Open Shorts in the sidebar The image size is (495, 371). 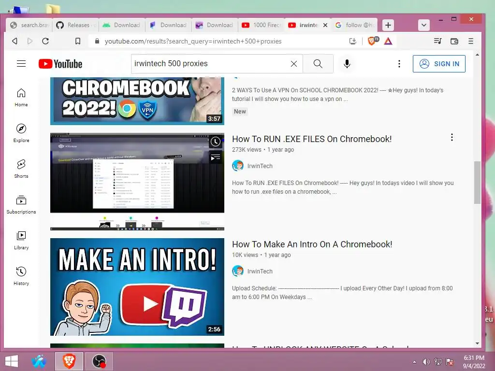[x=21, y=169]
